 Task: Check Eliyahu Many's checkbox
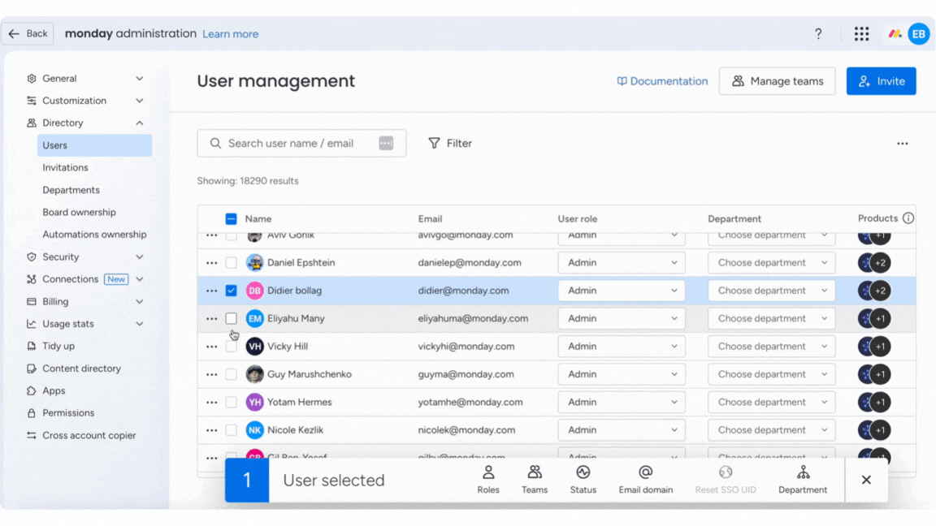pos(231,318)
